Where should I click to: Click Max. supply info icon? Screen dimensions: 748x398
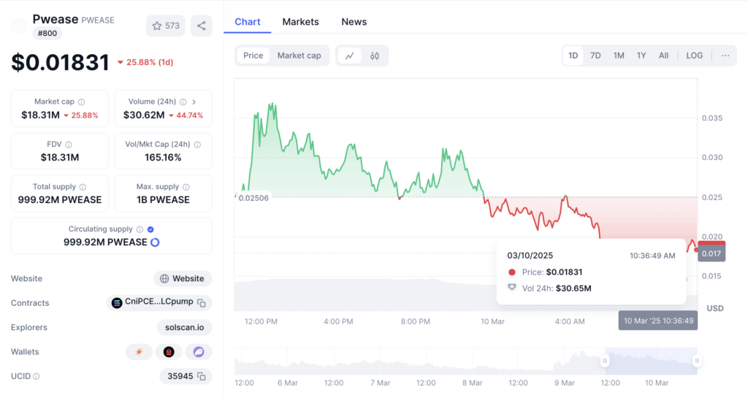pos(186,187)
